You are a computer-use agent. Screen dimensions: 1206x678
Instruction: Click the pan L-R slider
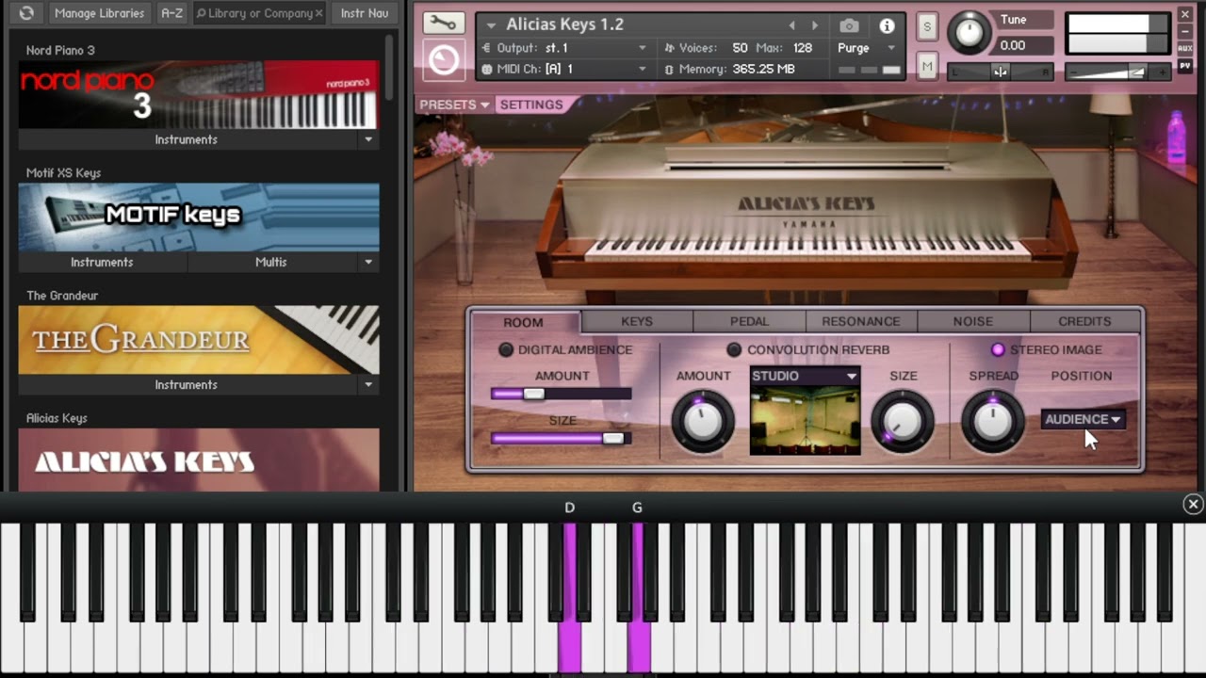point(1001,72)
